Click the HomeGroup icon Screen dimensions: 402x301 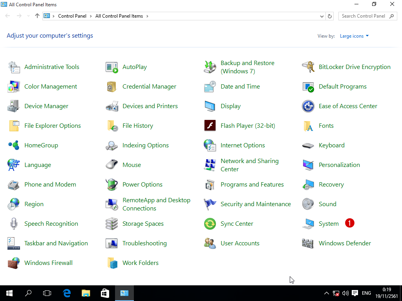[14, 145]
